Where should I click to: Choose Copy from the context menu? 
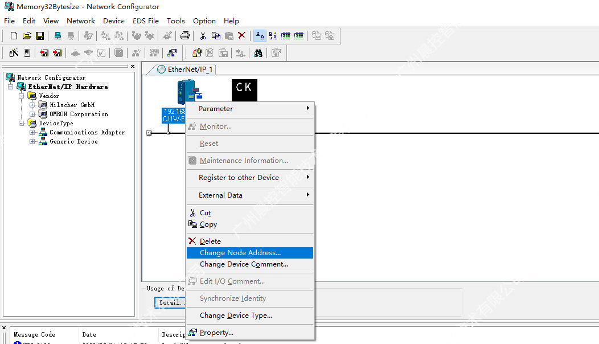pos(250,224)
